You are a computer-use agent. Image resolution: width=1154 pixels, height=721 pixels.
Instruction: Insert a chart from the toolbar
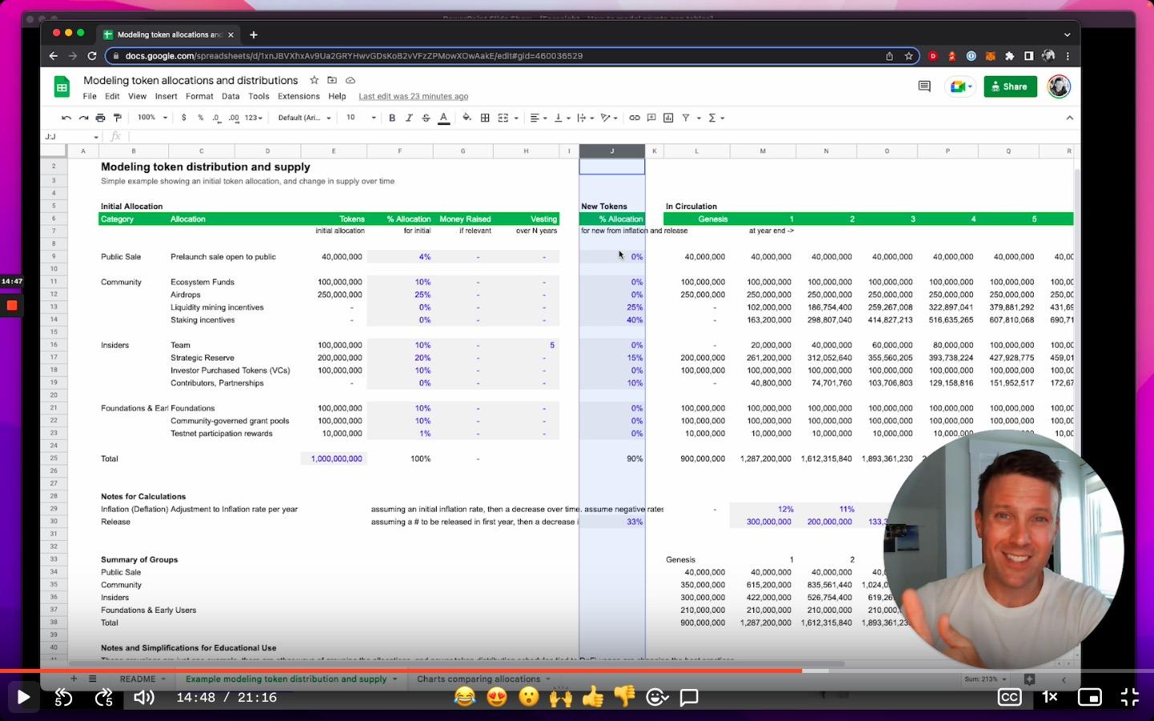[x=668, y=118]
